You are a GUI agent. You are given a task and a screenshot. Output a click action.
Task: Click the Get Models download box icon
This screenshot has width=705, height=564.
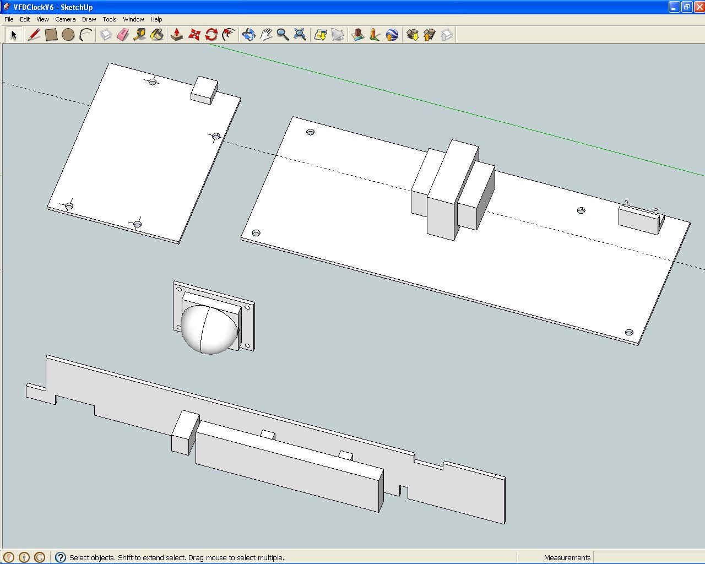(x=413, y=35)
